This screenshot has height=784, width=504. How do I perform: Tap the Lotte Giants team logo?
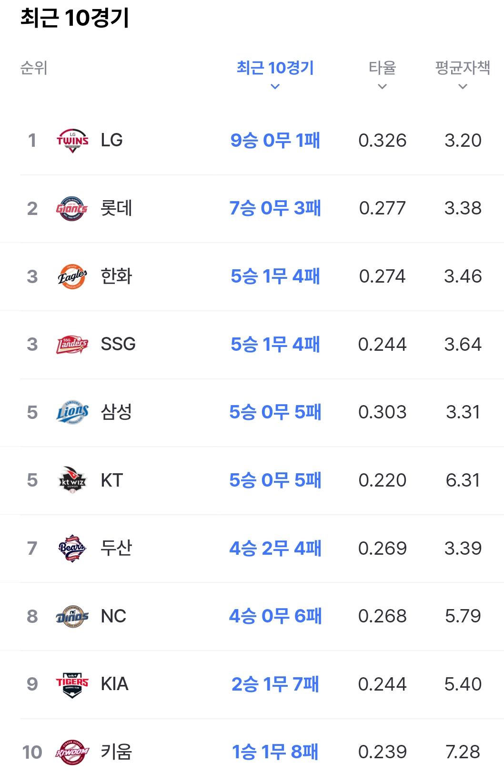pos(72,208)
